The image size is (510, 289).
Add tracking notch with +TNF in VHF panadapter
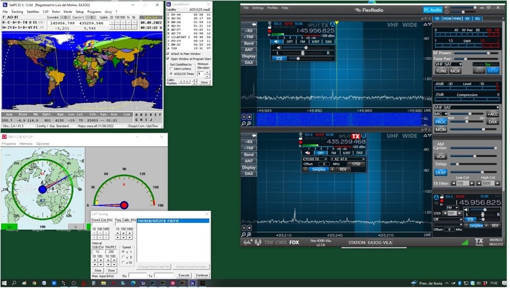249,37
